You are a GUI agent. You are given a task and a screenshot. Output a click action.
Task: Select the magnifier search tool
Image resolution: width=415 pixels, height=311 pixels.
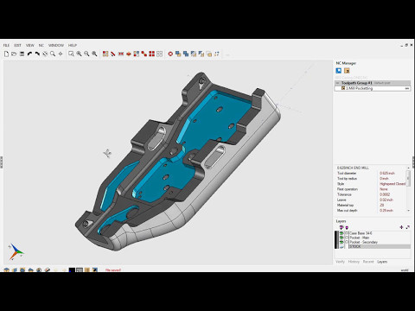(x=53, y=54)
